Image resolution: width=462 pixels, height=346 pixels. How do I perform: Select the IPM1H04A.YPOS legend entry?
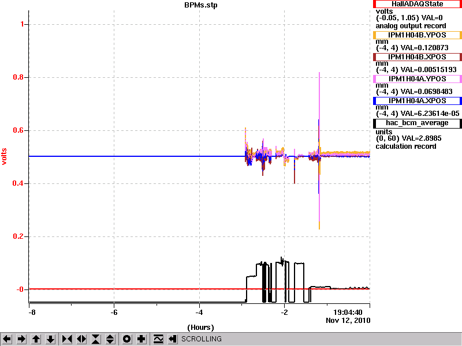pos(417,79)
